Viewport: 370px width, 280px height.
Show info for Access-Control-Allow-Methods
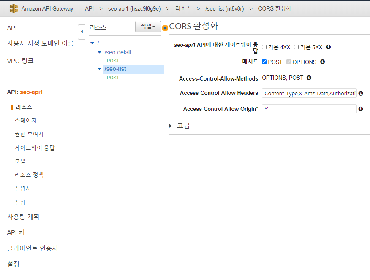point(309,78)
